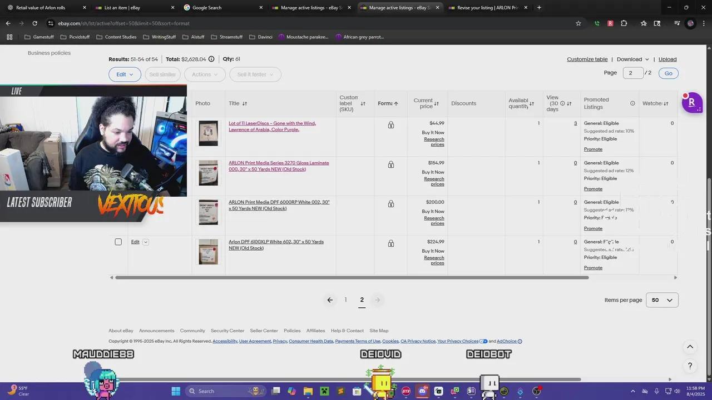Screen dimensions: 712x400
Task: Open the WritingStuff bookmarks folder
Action: pyautogui.click(x=159, y=37)
